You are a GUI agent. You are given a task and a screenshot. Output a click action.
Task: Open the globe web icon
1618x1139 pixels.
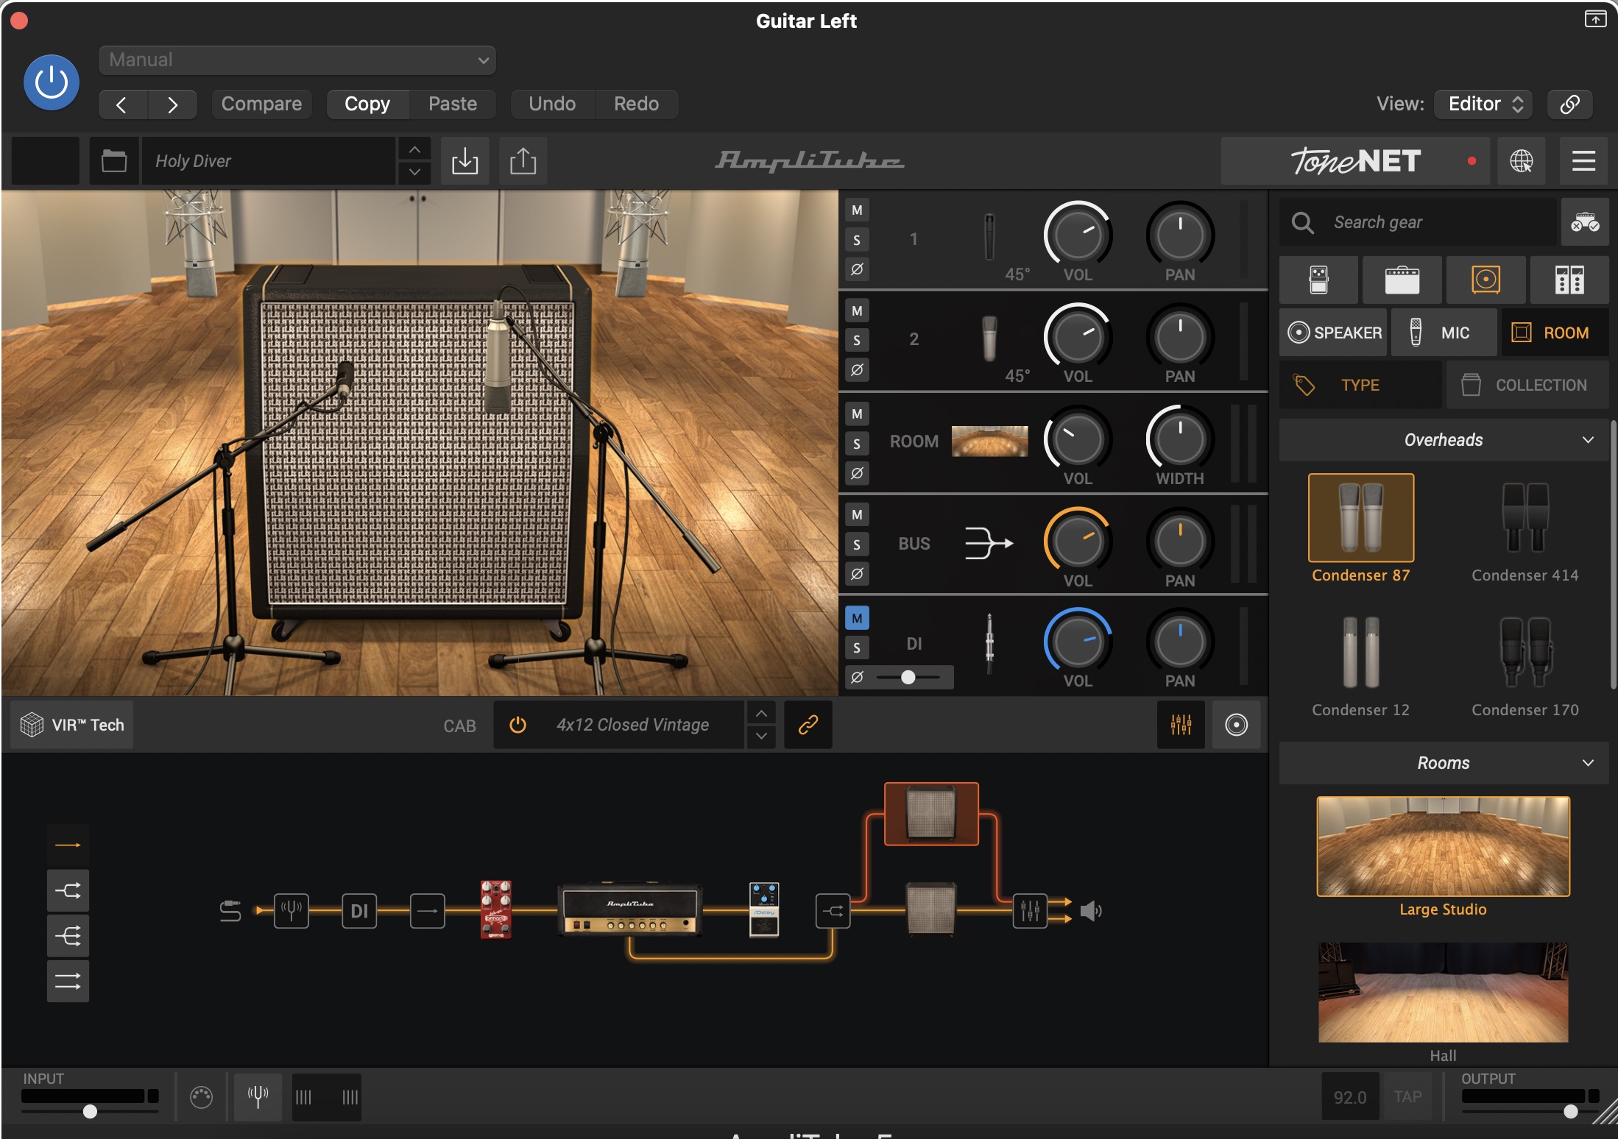1522,160
